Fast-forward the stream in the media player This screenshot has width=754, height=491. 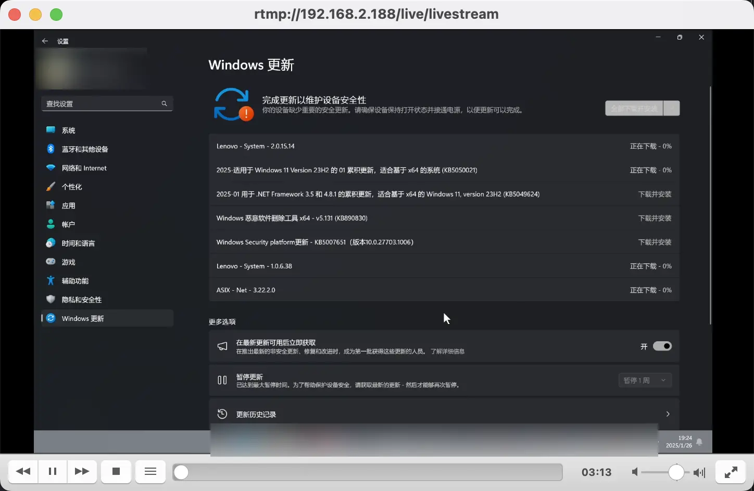pyautogui.click(x=82, y=472)
